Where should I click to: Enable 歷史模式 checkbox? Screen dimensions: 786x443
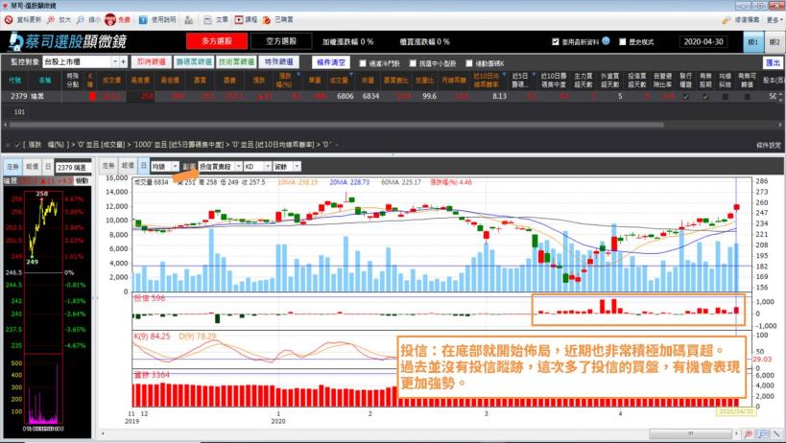click(622, 42)
